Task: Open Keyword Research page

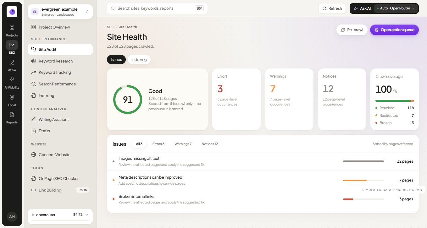Action: pyautogui.click(x=60, y=61)
